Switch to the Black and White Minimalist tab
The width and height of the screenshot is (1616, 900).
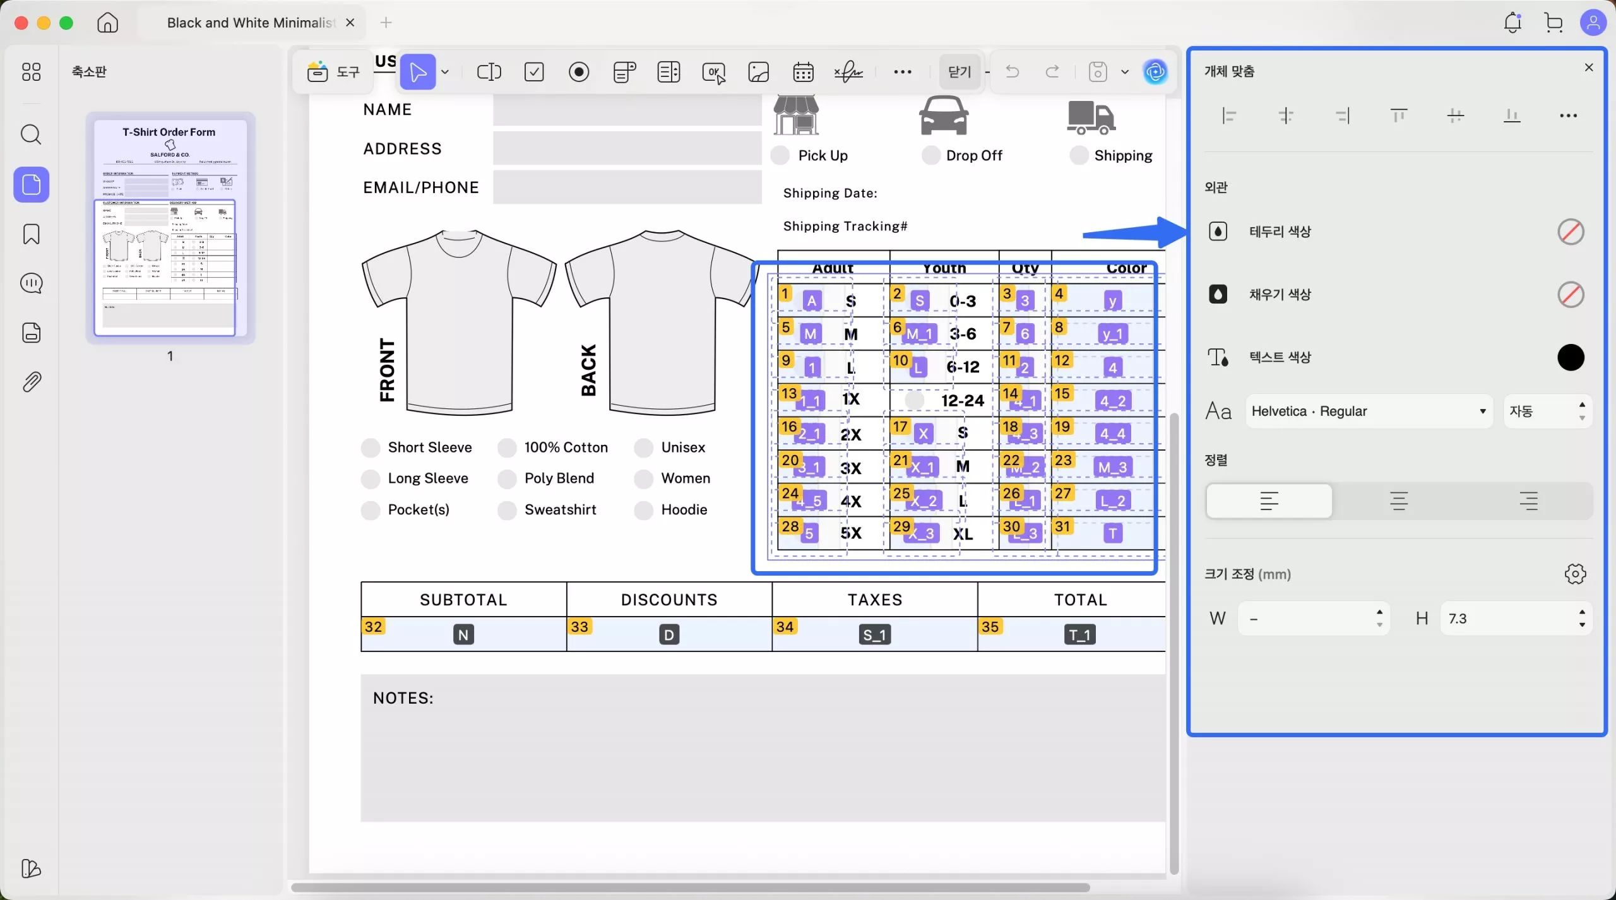(x=250, y=23)
